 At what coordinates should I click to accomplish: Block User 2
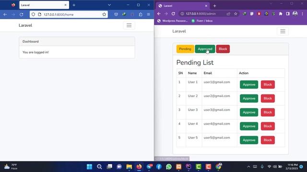pyautogui.click(x=268, y=98)
